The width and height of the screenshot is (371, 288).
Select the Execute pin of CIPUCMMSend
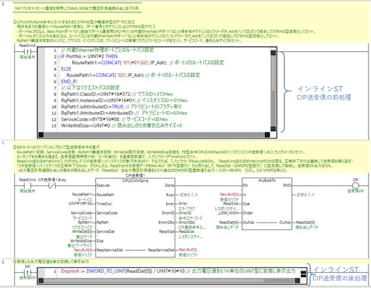(x=103, y=185)
